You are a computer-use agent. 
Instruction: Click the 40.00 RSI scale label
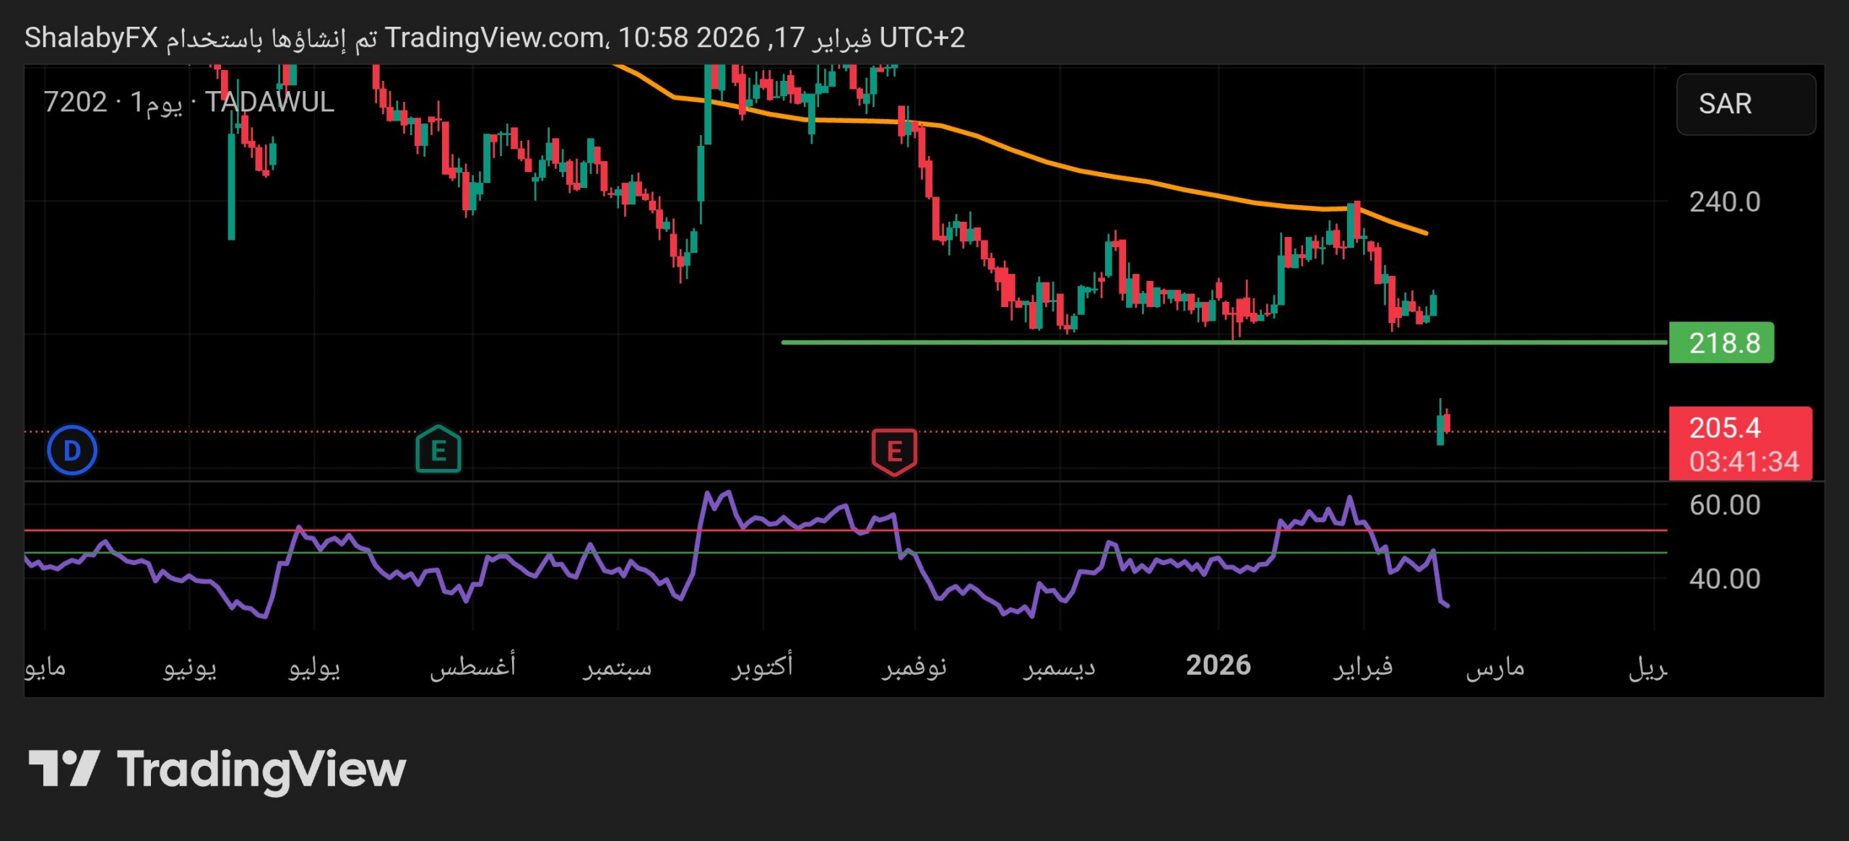(1725, 579)
